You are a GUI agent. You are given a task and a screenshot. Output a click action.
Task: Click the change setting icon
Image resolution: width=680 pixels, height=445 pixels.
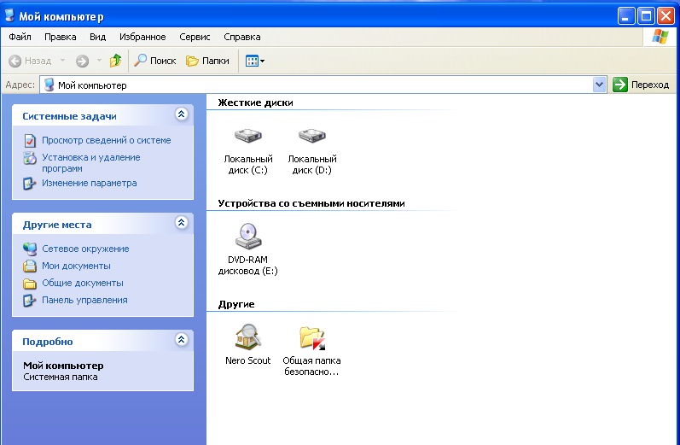point(30,184)
